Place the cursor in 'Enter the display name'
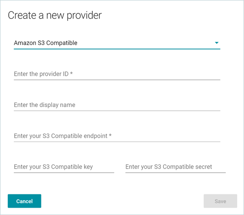The width and height of the screenshot is (244, 215). pyautogui.click(x=45, y=105)
